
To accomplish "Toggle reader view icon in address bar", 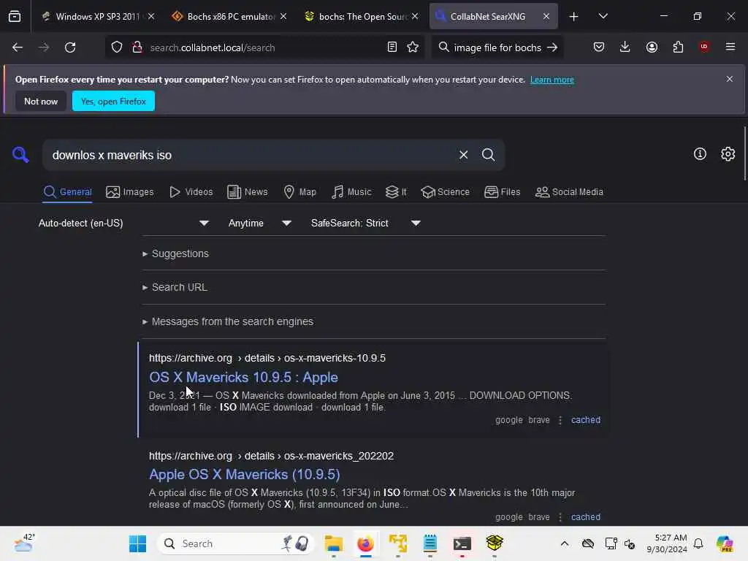I will point(392,47).
